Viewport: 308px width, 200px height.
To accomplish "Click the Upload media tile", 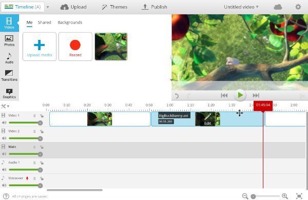I will [40, 47].
